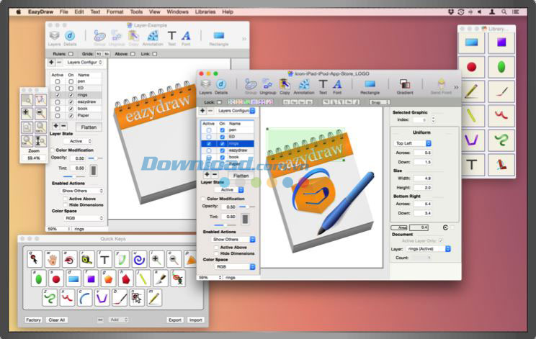Pick the hand pan tool in Quick Keys

pyautogui.click(x=51, y=260)
